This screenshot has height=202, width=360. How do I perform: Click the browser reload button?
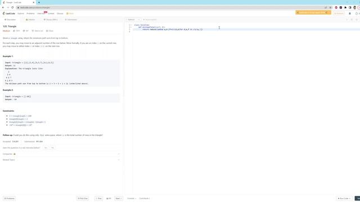click(12, 7)
